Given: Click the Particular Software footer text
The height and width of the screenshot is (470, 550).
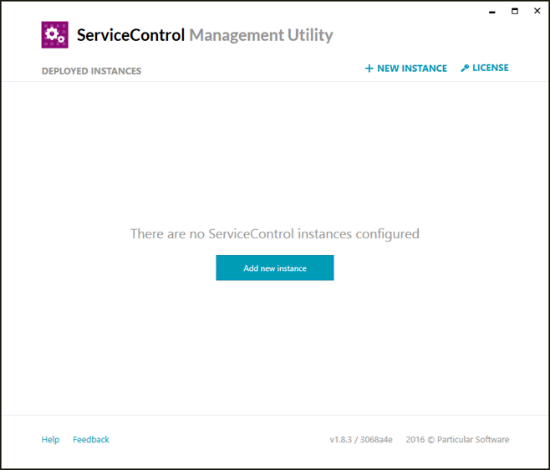Looking at the screenshot, I should 473,439.
